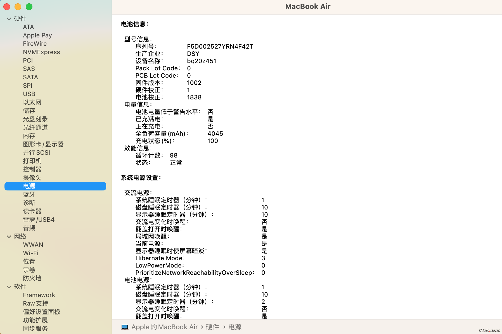Open the Apple Pay section
502x334 pixels.
[37, 35]
